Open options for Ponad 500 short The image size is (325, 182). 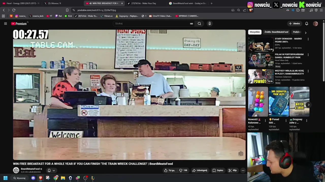pos(286,121)
